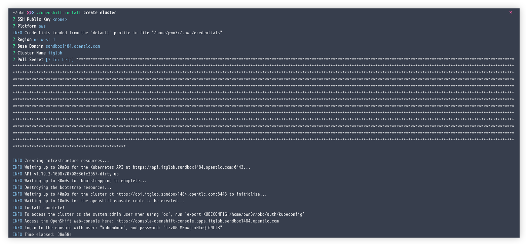528x246 pixels.
Task: Click the <none> SSH key answer
Action: click(x=60, y=19)
